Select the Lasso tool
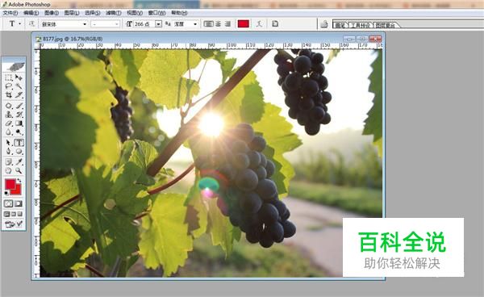Viewport: 484px width, 297px height. pyautogui.click(x=9, y=86)
